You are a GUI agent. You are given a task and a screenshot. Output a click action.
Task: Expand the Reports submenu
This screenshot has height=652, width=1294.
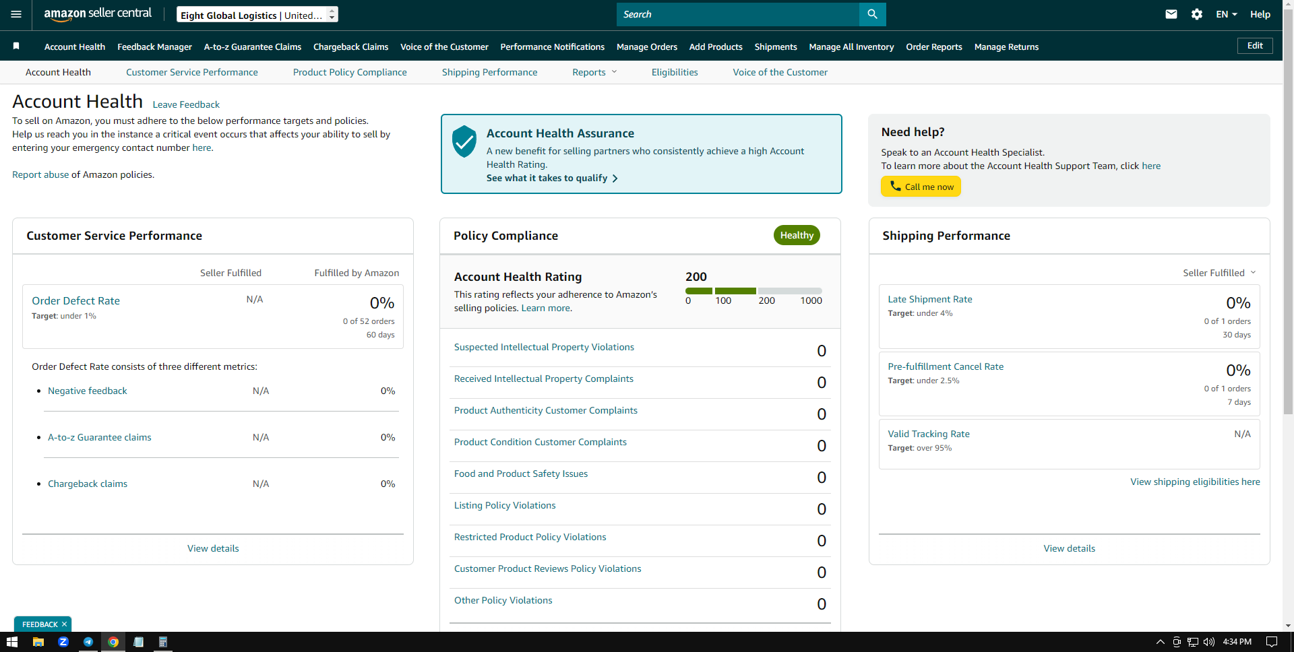[x=594, y=72]
